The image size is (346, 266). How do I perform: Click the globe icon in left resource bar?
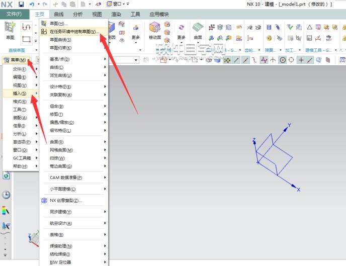[x=6, y=175]
